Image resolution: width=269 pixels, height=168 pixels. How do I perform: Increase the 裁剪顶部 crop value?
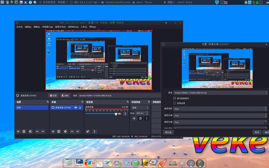point(266,108)
